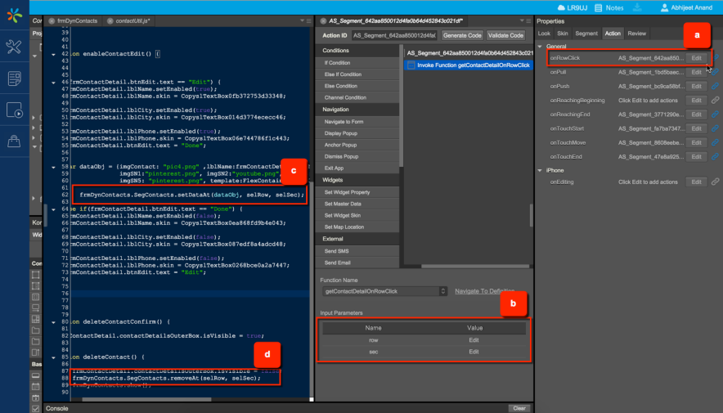Collapse code fold at line 58

(x=53, y=168)
